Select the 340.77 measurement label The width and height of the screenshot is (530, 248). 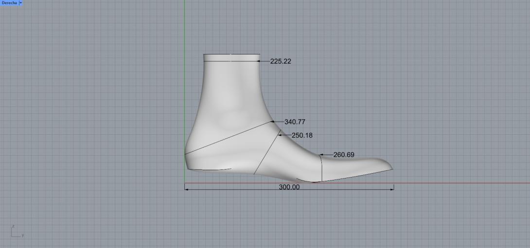295,122
